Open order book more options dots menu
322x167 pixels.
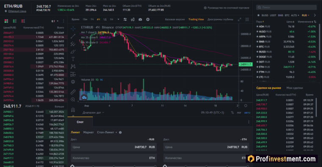64,21
